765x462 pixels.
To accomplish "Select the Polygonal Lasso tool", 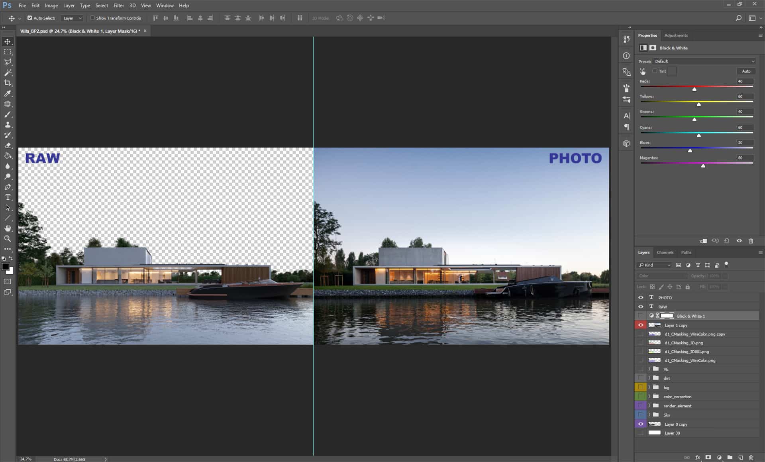I will click(x=8, y=62).
